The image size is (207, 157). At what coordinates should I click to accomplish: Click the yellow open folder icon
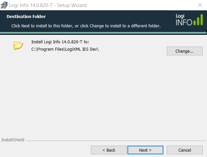(x=18, y=45)
